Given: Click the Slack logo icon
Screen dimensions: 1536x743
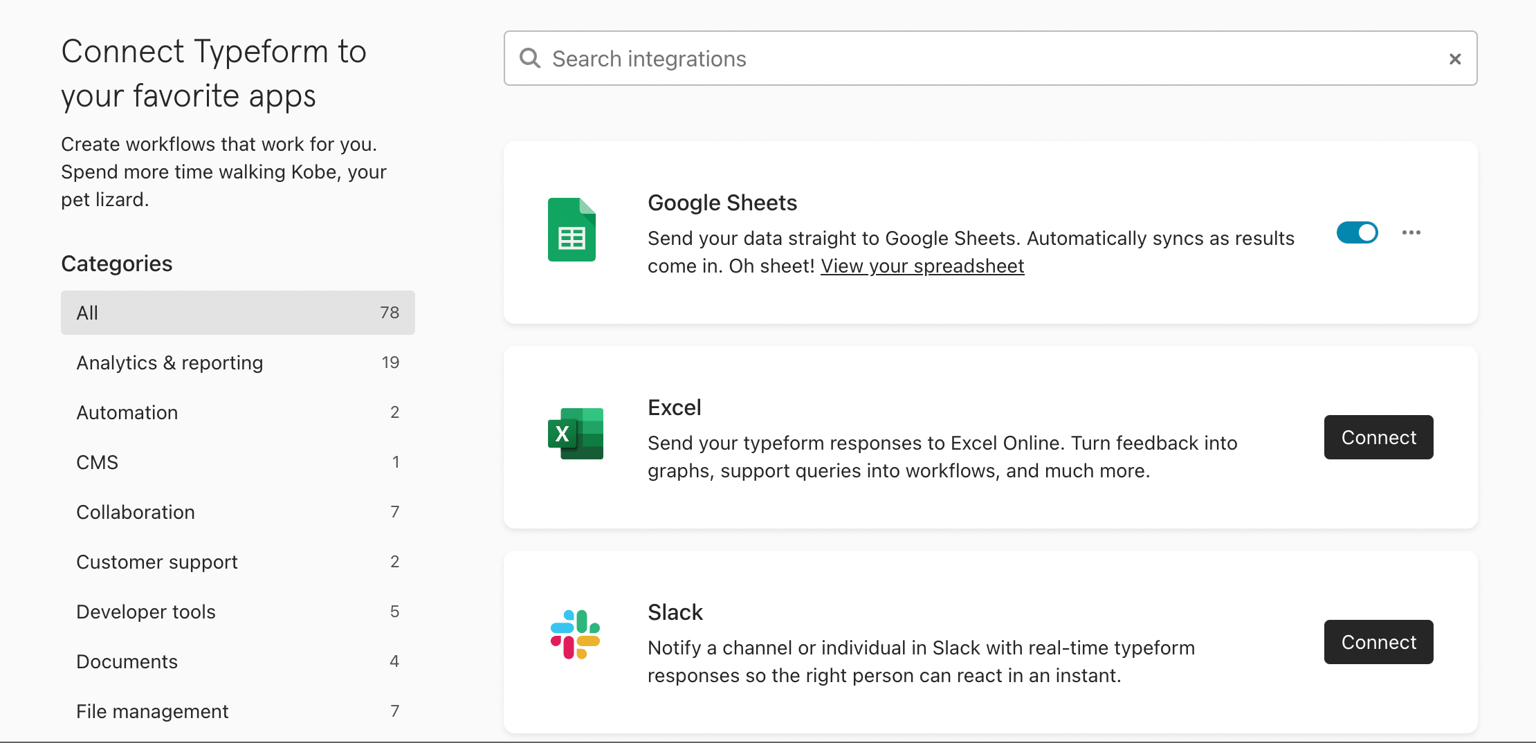Looking at the screenshot, I should [x=575, y=634].
